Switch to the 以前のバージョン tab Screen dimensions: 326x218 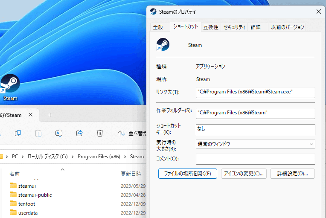point(288,27)
